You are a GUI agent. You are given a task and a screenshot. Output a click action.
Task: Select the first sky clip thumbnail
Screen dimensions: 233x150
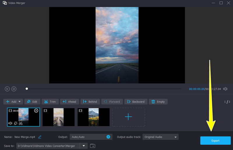24,117
